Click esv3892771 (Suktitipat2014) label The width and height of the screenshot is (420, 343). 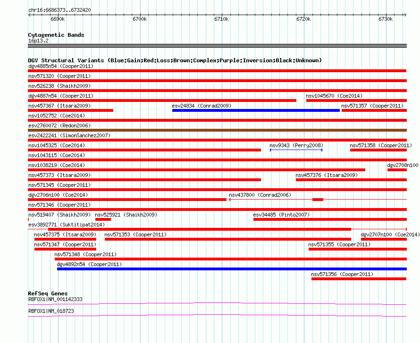[67, 225]
